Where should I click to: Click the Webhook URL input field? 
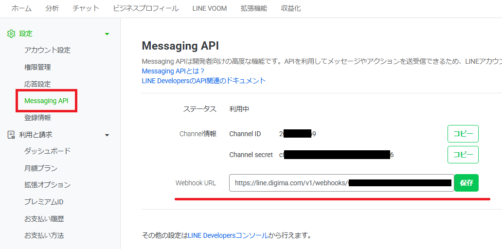pyautogui.click(x=341, y=183)
